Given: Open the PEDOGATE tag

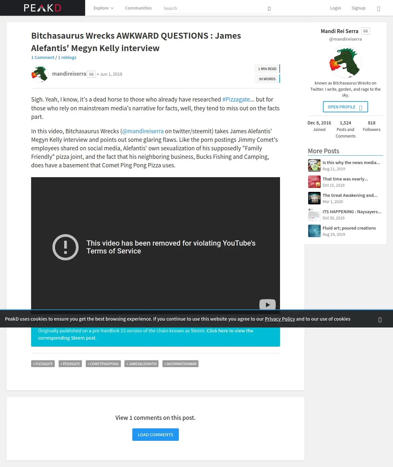Looking at the screenshot, I should (x=70, y=364).
